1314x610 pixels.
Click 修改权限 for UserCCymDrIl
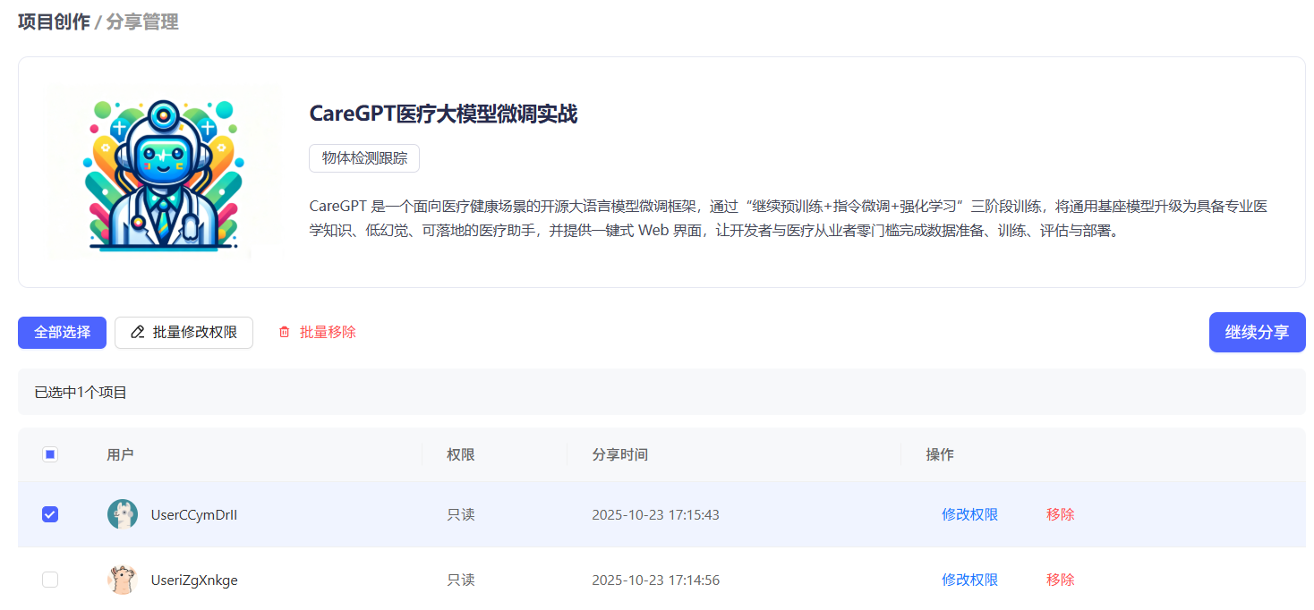(x=969, y=514)
